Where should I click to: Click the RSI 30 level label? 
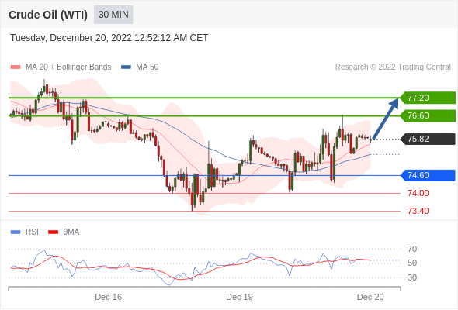coord(412,277)
